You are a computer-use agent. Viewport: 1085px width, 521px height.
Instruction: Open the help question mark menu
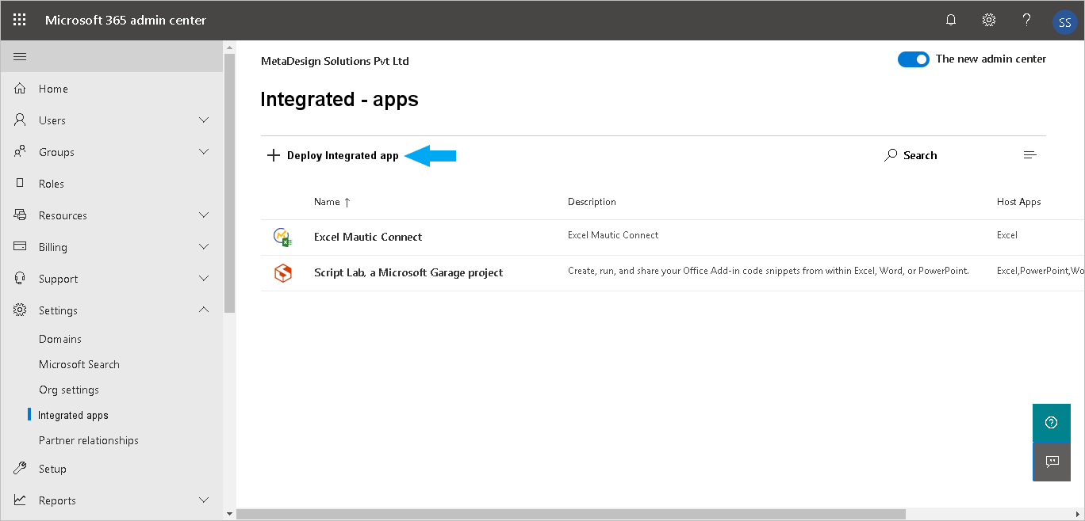[1026, 19]
